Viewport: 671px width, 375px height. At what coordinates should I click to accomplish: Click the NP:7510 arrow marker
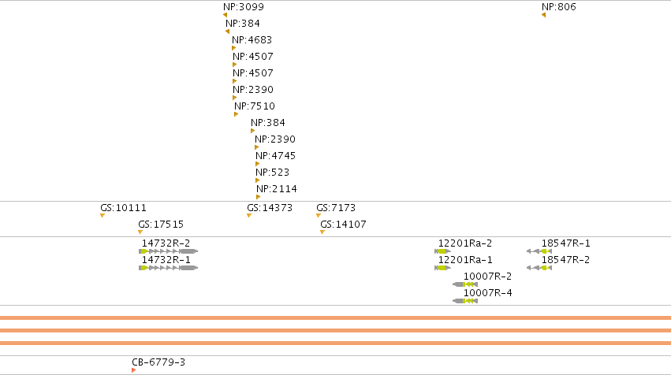coord(236,114)
